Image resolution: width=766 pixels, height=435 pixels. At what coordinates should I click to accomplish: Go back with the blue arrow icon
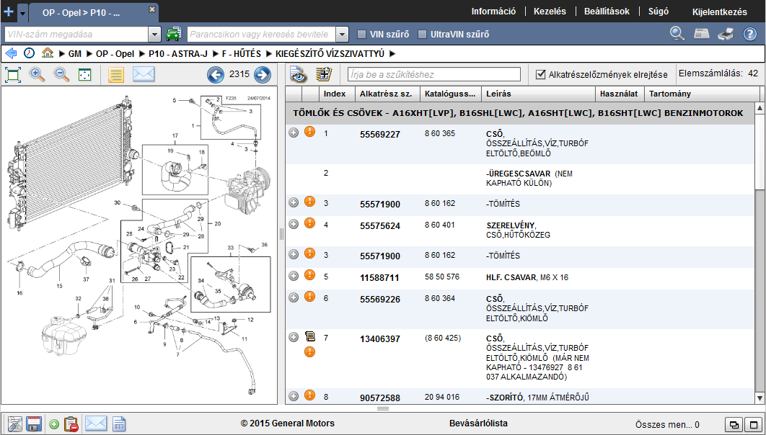coord(11,53)
